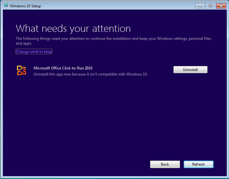
Task: Click the '2010' in the Office app name
Action: coord(89,68)
